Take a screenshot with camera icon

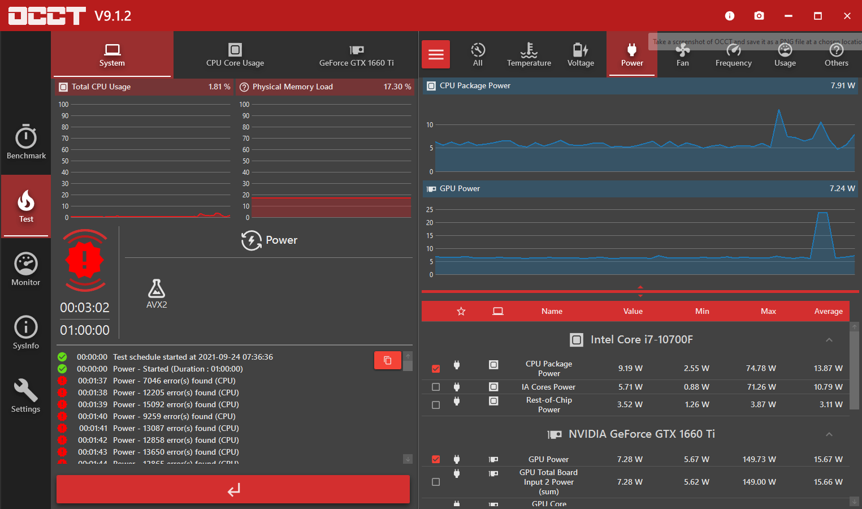(759, 16)
